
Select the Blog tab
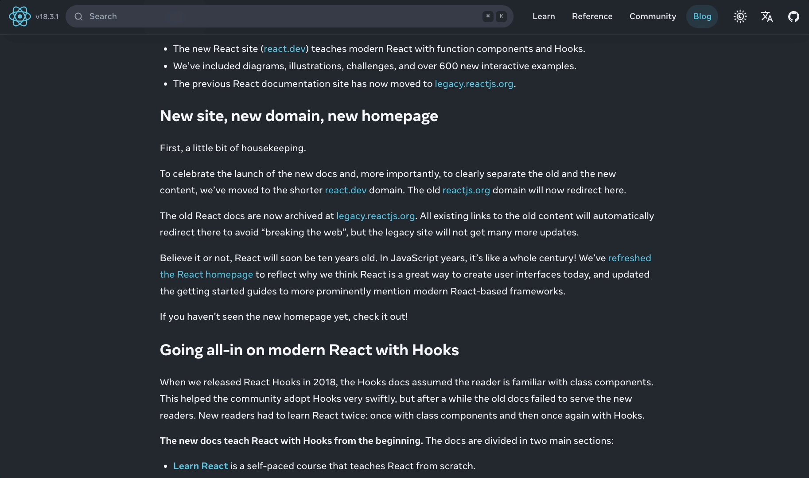(x=702, y=16)
